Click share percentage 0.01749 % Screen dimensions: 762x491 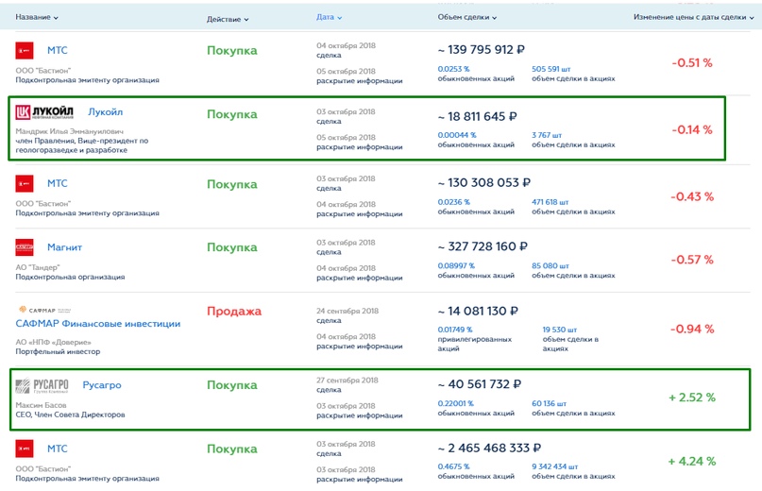455,330
